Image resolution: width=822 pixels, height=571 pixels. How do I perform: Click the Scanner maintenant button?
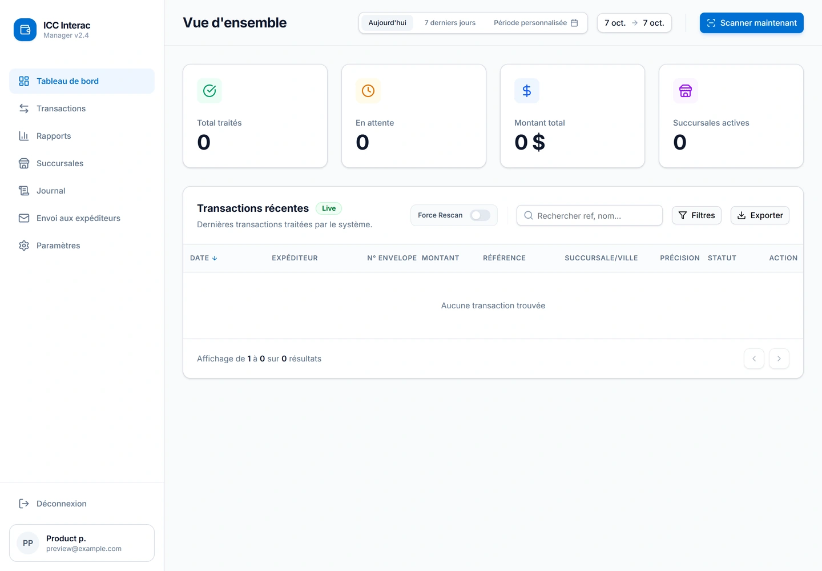(x=752, y=23)
